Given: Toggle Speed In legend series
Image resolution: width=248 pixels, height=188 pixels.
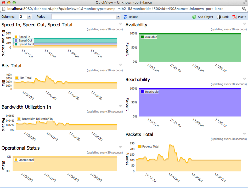Looking at the screenshot, I should tap(16, 37).
